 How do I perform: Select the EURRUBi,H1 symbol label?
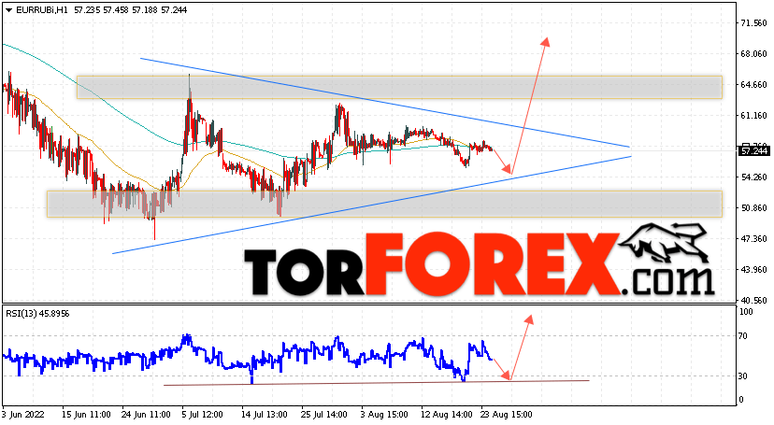[x=42, y=10]
